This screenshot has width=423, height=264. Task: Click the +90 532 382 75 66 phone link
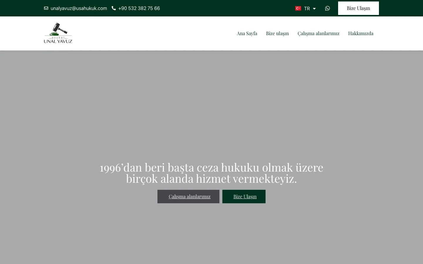pyautogui.click(x=139, y=8)
